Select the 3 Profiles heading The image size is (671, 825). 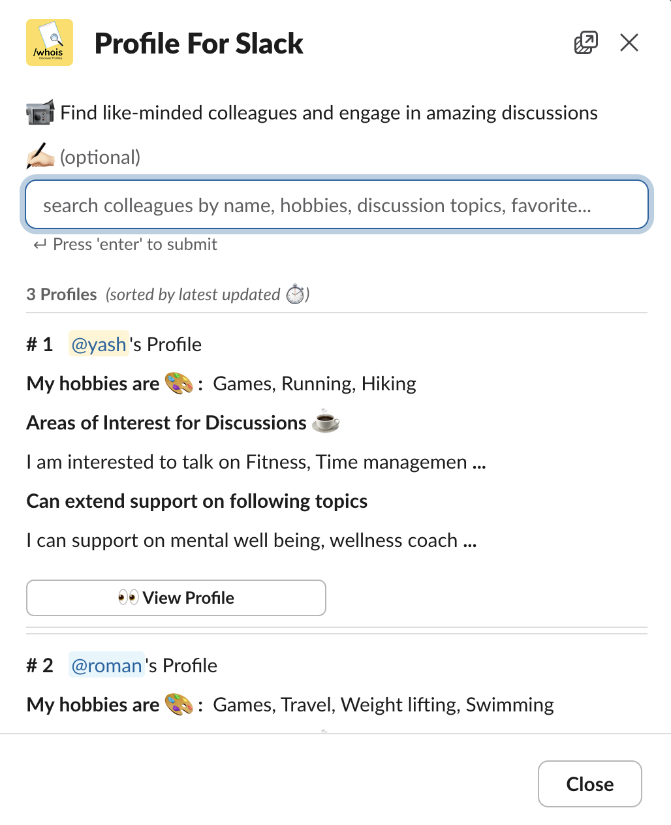61,294
